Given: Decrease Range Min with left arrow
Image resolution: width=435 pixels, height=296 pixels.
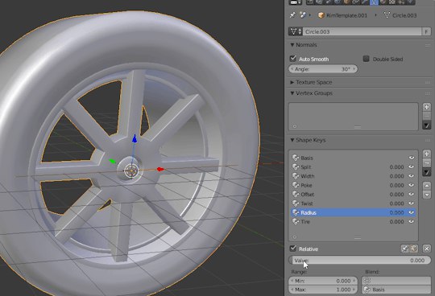Looking at the screenshot, I should click(292, 281).
